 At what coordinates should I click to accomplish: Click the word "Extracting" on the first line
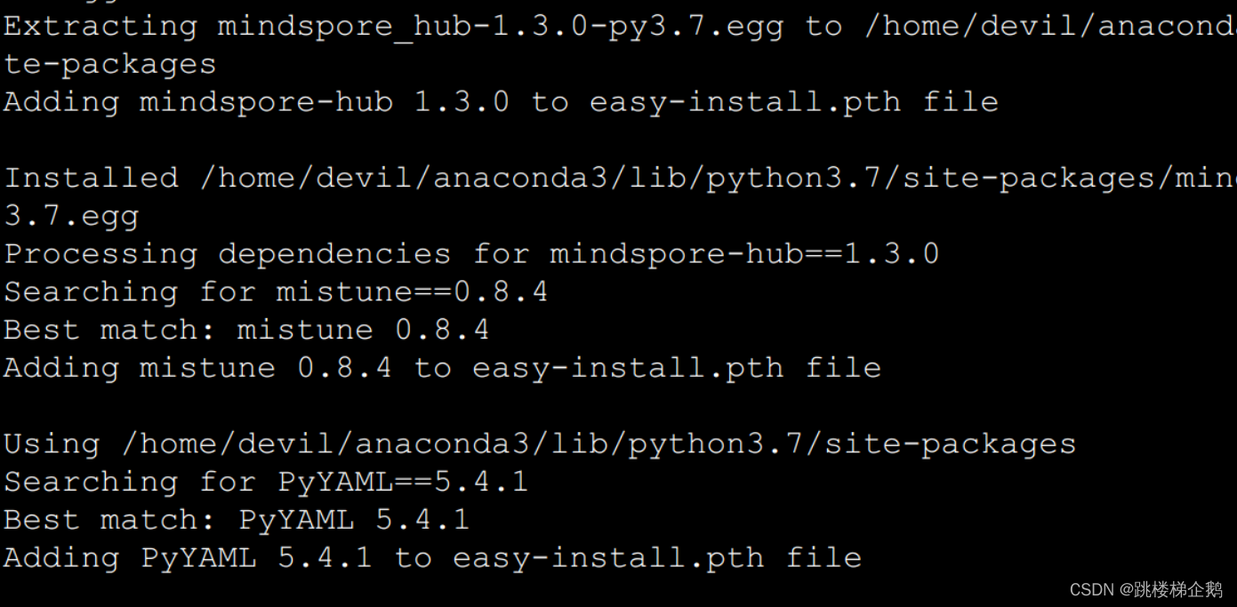[100, 26]
